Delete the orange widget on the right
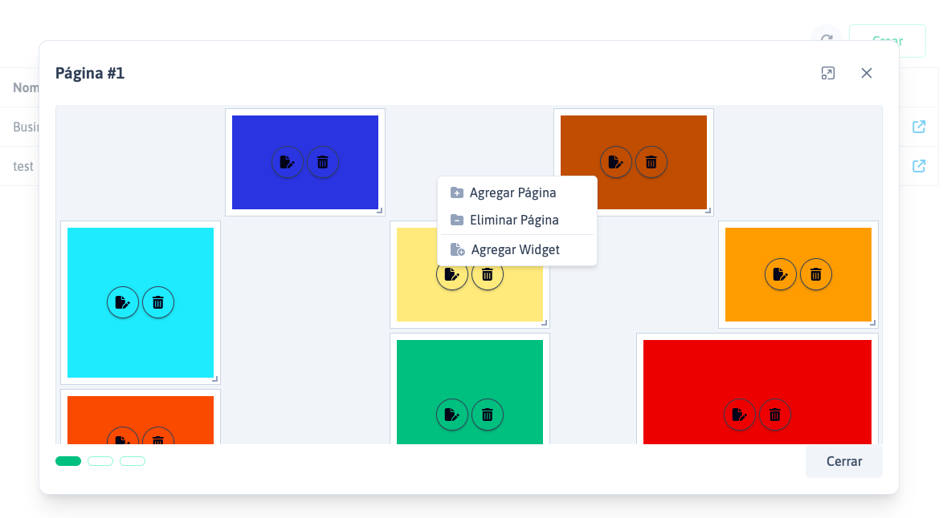 (816, 274)
